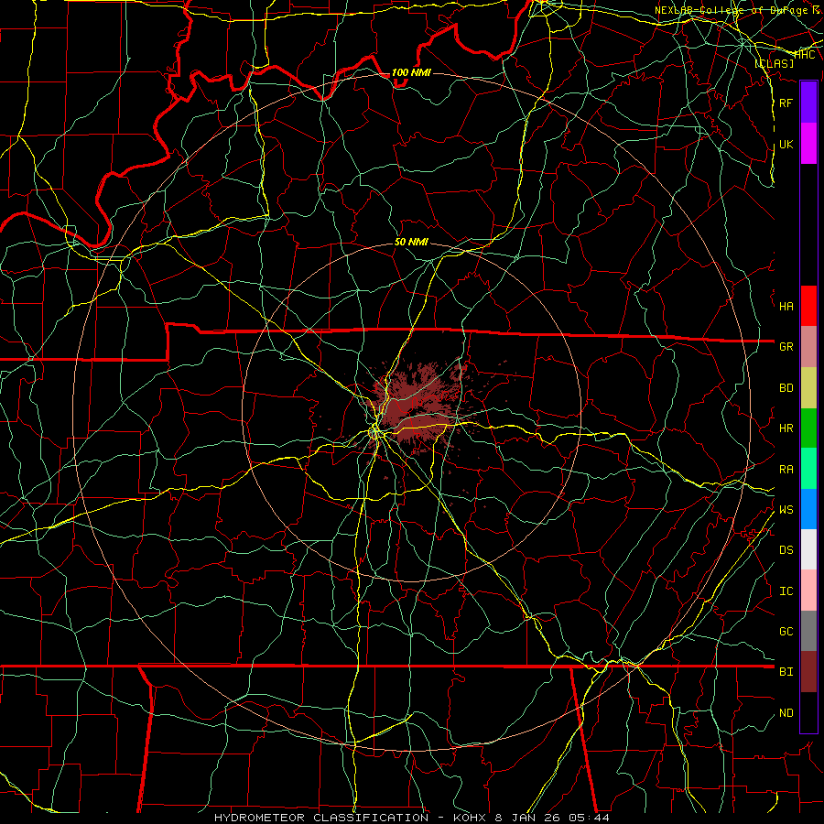Click the 05:44 timestamp in caption
824x824 pixels.
click(591, 818)
